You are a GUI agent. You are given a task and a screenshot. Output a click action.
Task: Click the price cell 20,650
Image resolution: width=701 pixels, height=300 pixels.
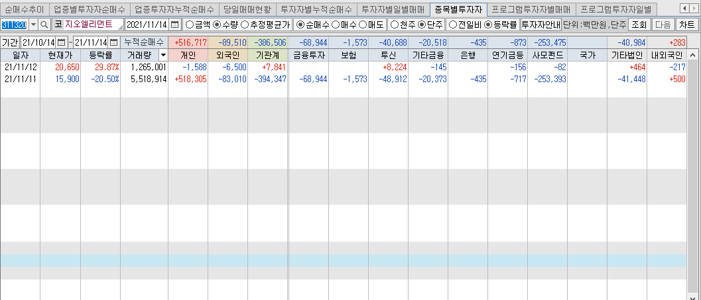pyautogui.click(x=60, y=68)
